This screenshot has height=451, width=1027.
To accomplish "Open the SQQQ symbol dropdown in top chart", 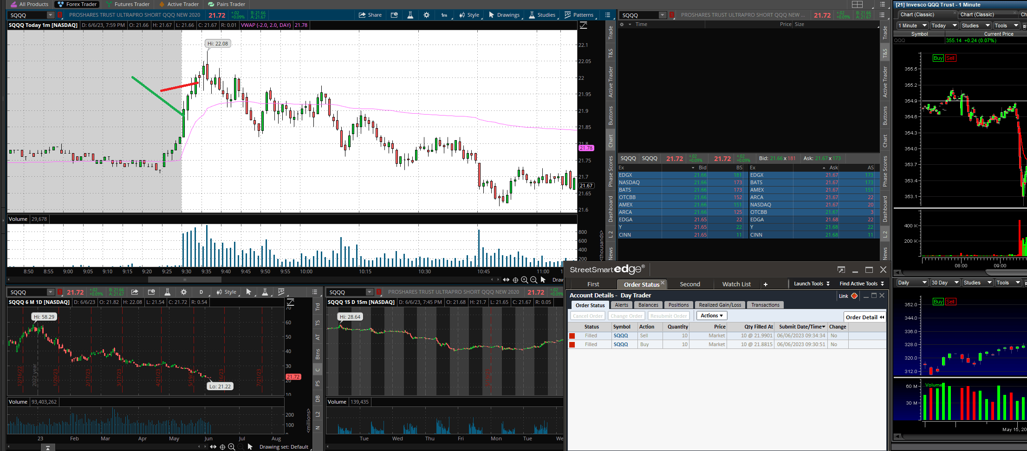I will pyautogui.click(x=663, y=15).
